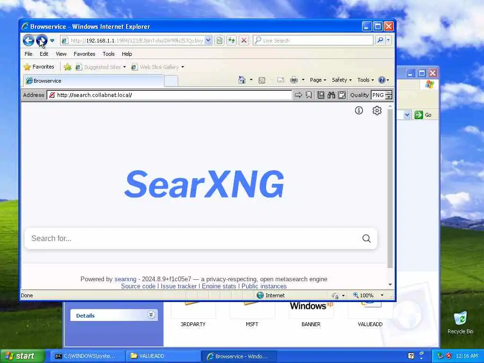484x363 pixels.
Task: Refresh the page with the green arrows
Action: 232,41
